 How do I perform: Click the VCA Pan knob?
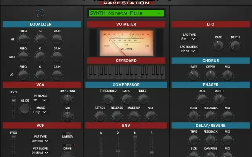pos(67,116)
